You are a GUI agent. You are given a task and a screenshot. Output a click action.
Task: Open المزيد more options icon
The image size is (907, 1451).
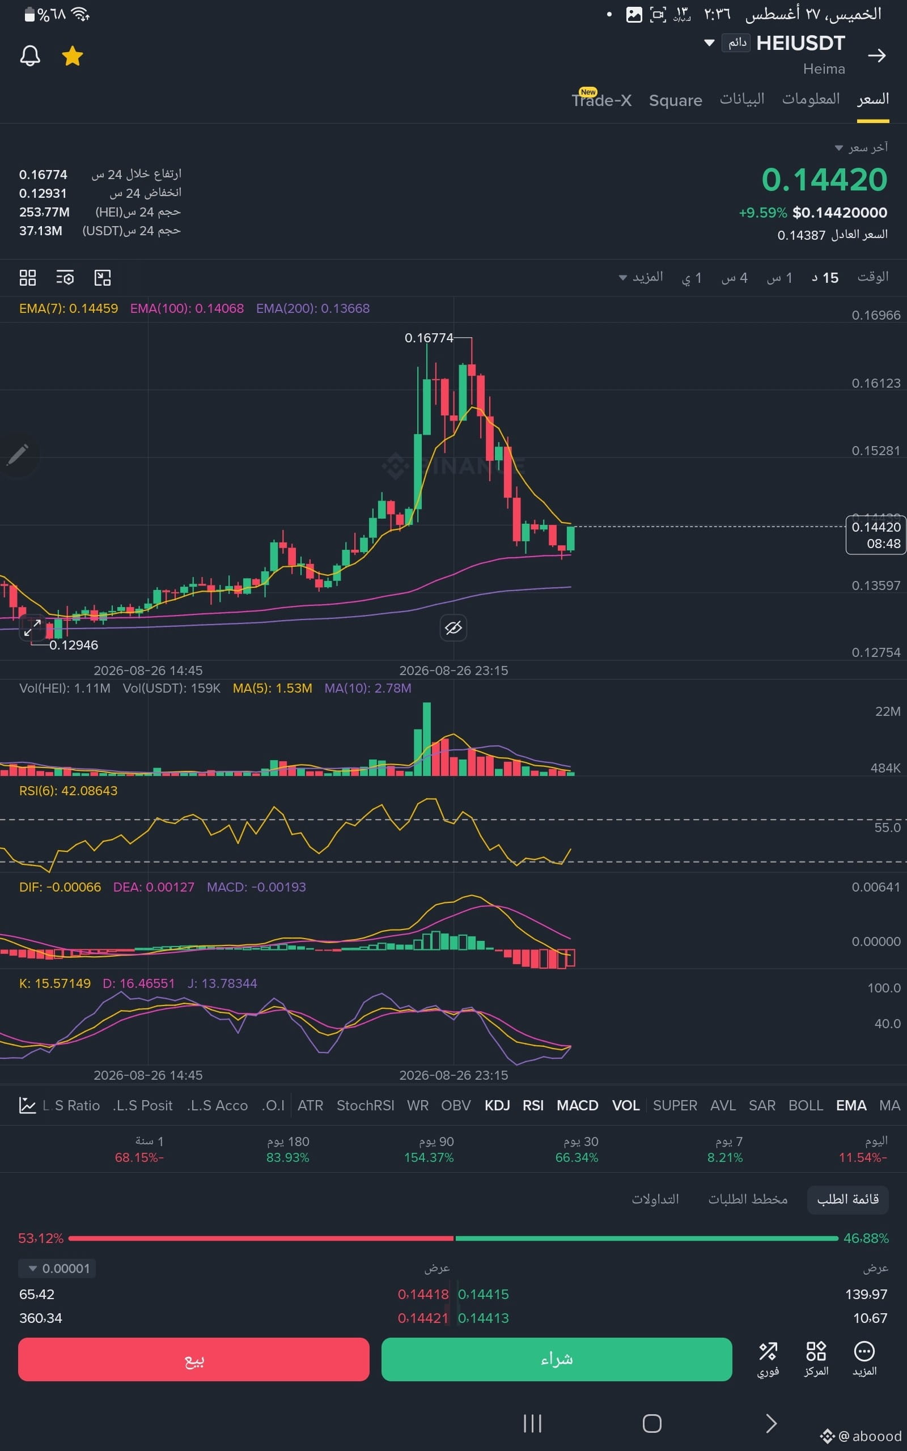point(864,1359)
